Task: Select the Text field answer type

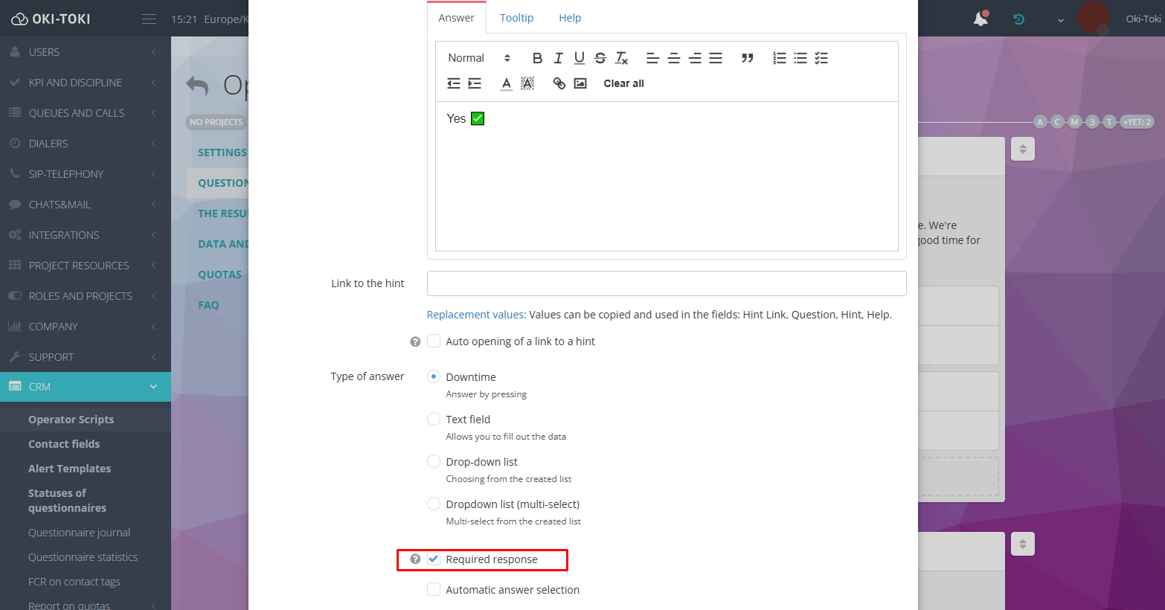Action: [x=434, y=420]
